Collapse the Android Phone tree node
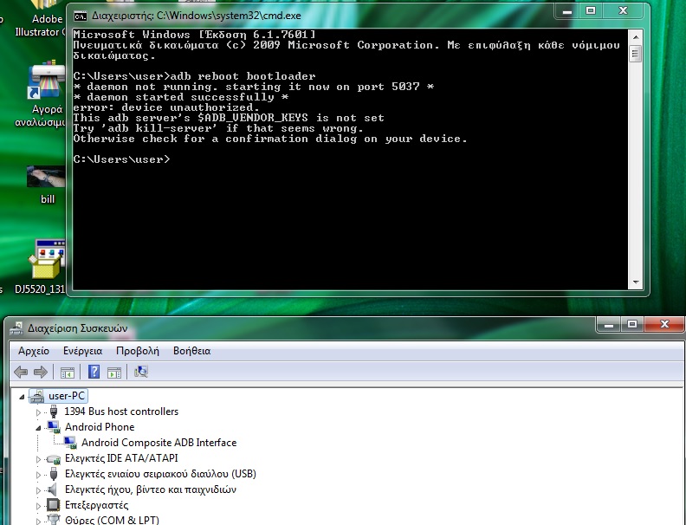 click(x=38, y=427)
